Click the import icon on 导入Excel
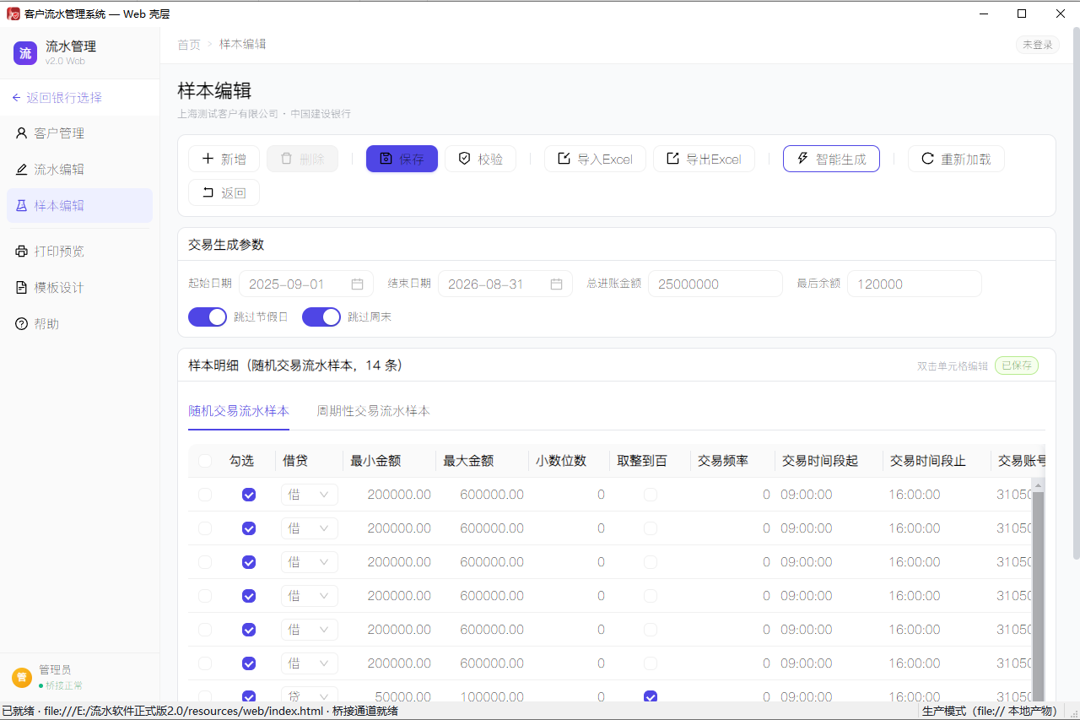Viewport: 1080px width, 720px height. point(564,159)
